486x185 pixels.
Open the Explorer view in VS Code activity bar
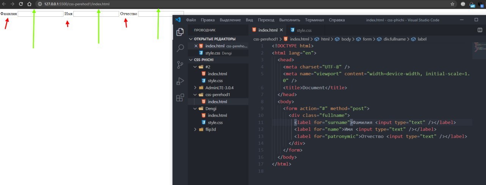(x=180, y=32)
